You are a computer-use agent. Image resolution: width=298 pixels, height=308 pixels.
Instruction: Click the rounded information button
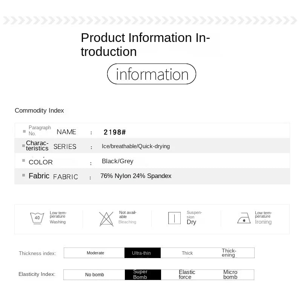(152, 74)
